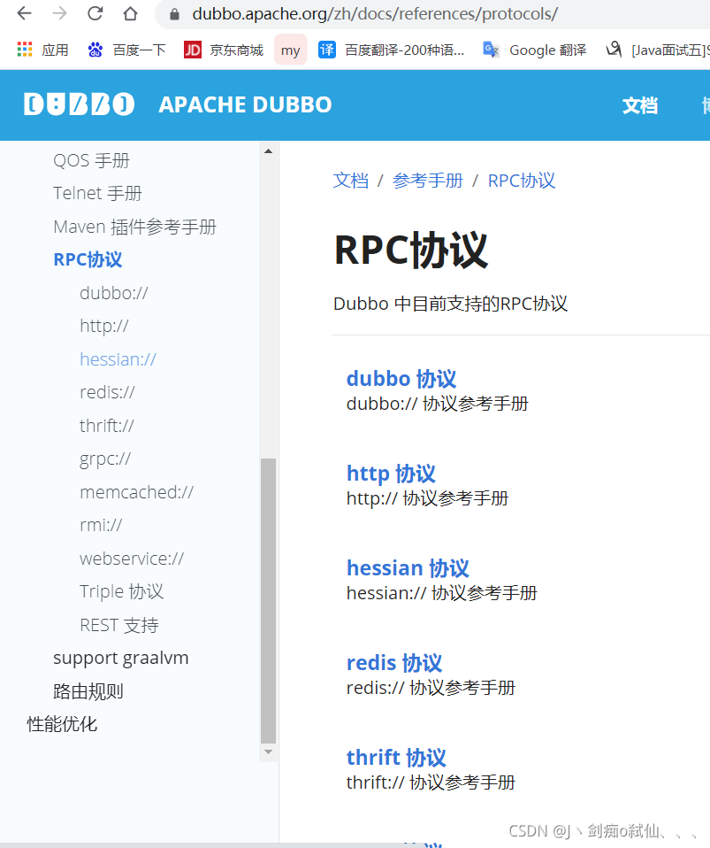Image resolution: width=710 pixels, height=848 pixels.
Task: Open rmi:// sidebar entry
Action: (101, 525)
